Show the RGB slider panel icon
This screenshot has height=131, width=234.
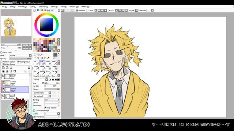point(38,11)
